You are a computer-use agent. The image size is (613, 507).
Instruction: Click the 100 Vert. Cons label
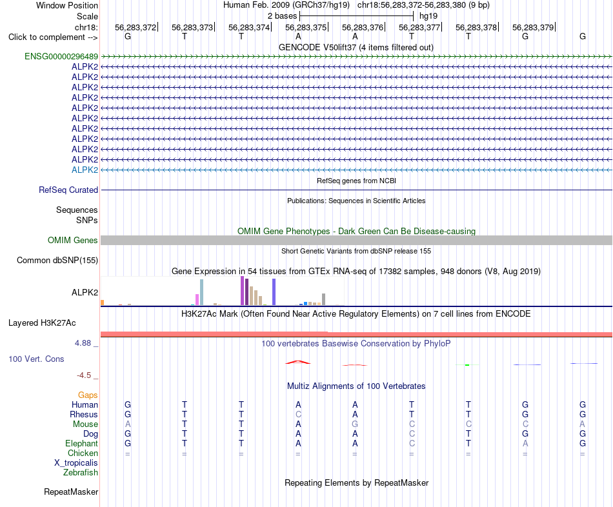[x=36, y=359]
